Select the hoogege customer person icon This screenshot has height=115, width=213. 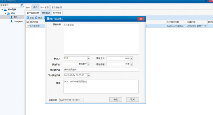point(11,21)
